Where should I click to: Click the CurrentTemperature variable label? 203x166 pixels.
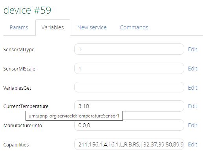(26, 106)
